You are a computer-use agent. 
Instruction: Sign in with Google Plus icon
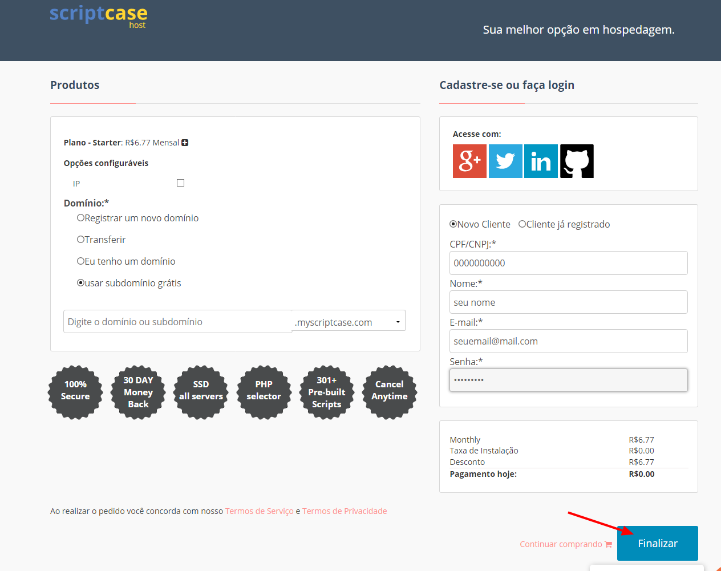pyautogui.click(x=469, y=161)
